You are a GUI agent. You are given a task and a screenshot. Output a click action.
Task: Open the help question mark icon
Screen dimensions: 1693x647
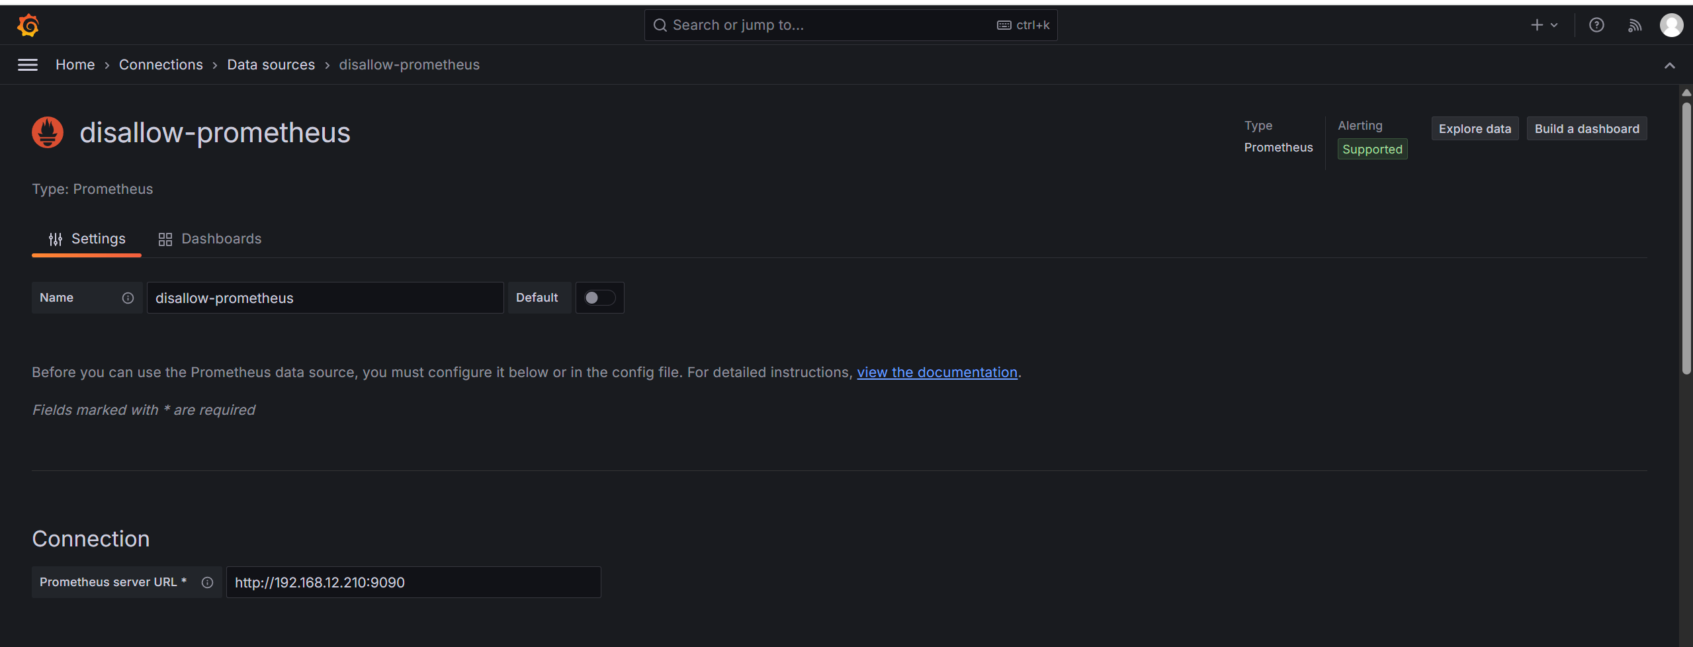tap(1596, 25)
